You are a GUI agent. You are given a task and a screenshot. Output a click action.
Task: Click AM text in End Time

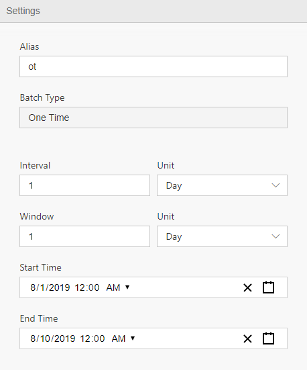pos(118,338)
